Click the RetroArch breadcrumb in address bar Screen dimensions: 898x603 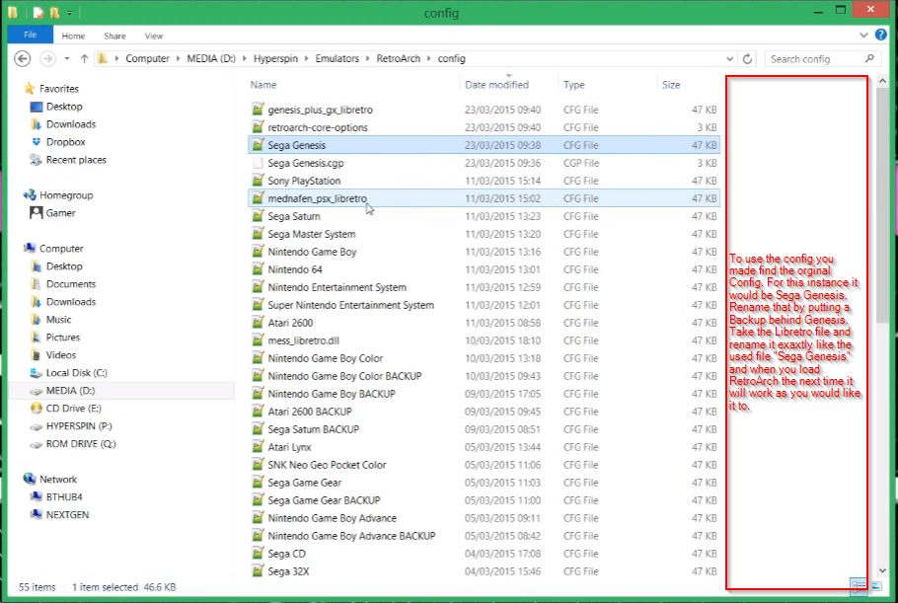399,59
